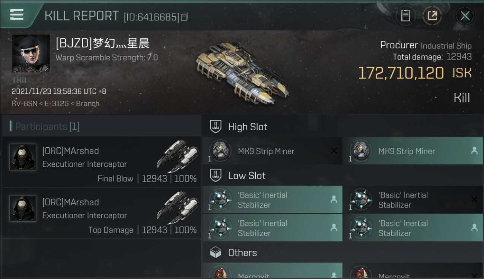This screenshot has height=279, width=484.
Task: Open Final Blow MArshad participant portrait
Action: click(23, 157)
